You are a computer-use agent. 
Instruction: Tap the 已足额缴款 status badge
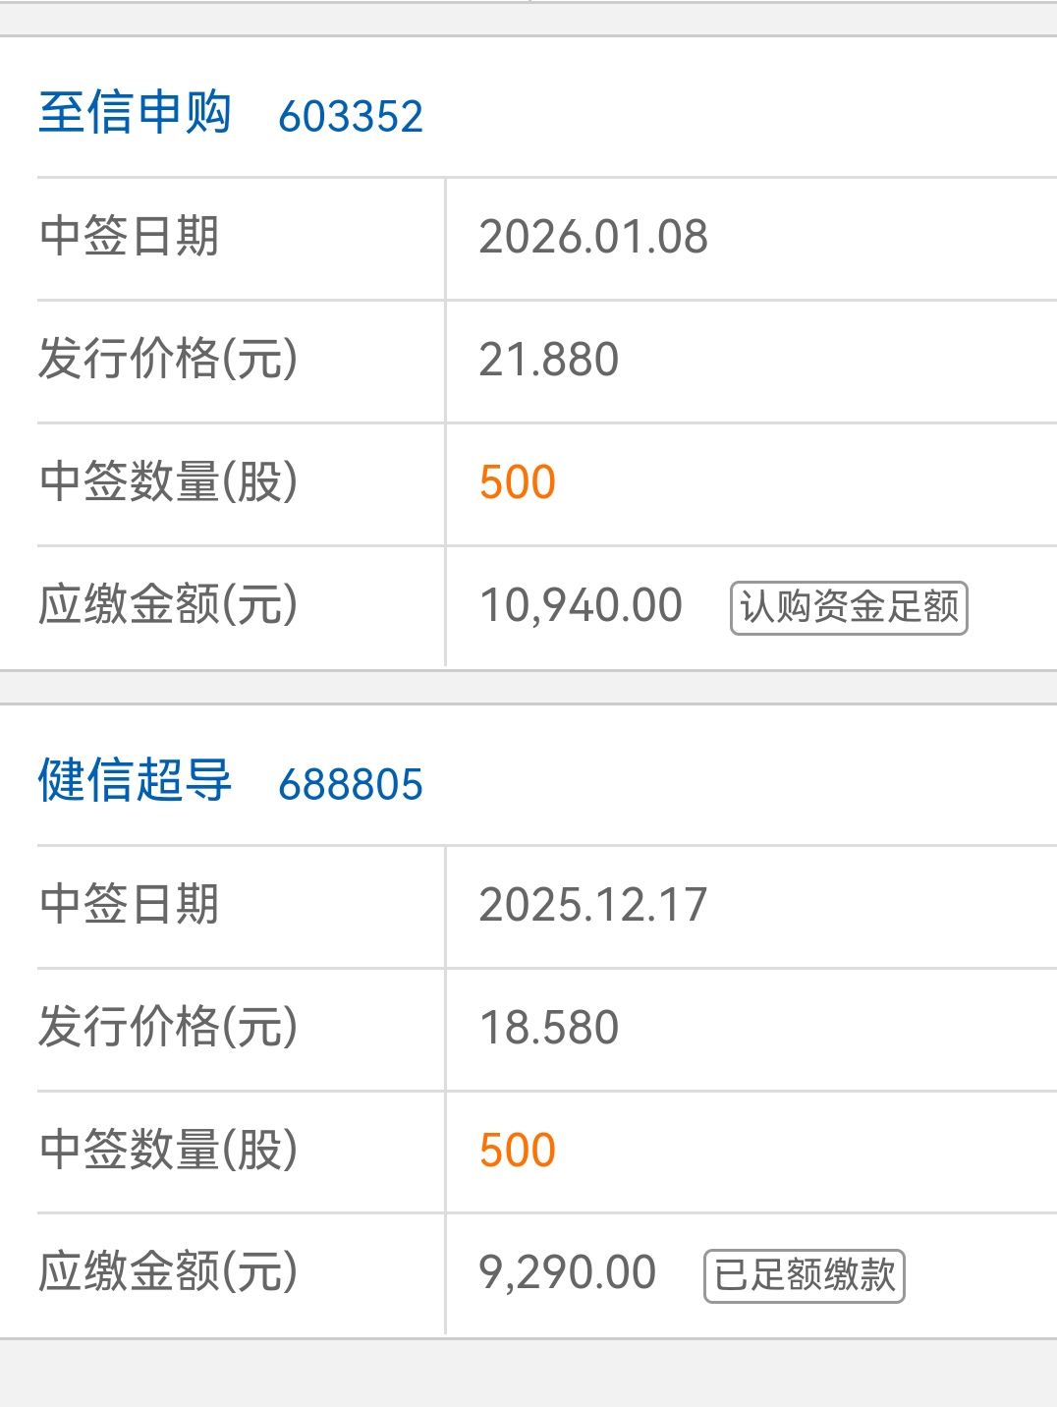[x=805, y=1275]
